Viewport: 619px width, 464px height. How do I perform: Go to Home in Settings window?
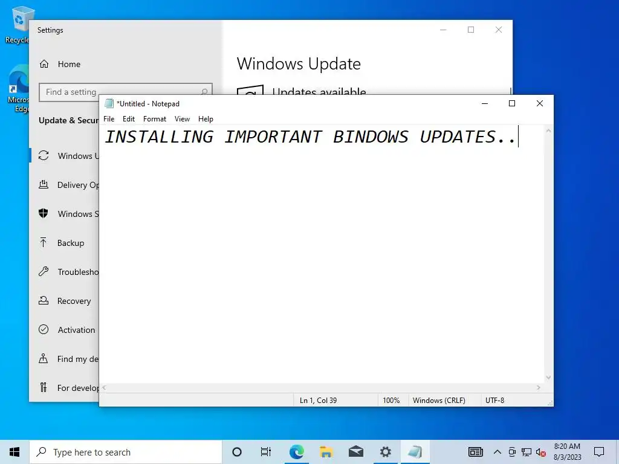69,64
